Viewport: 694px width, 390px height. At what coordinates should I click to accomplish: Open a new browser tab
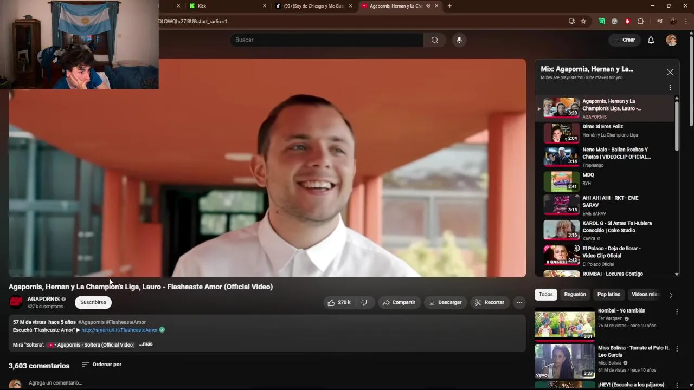[x=449, y=6]
